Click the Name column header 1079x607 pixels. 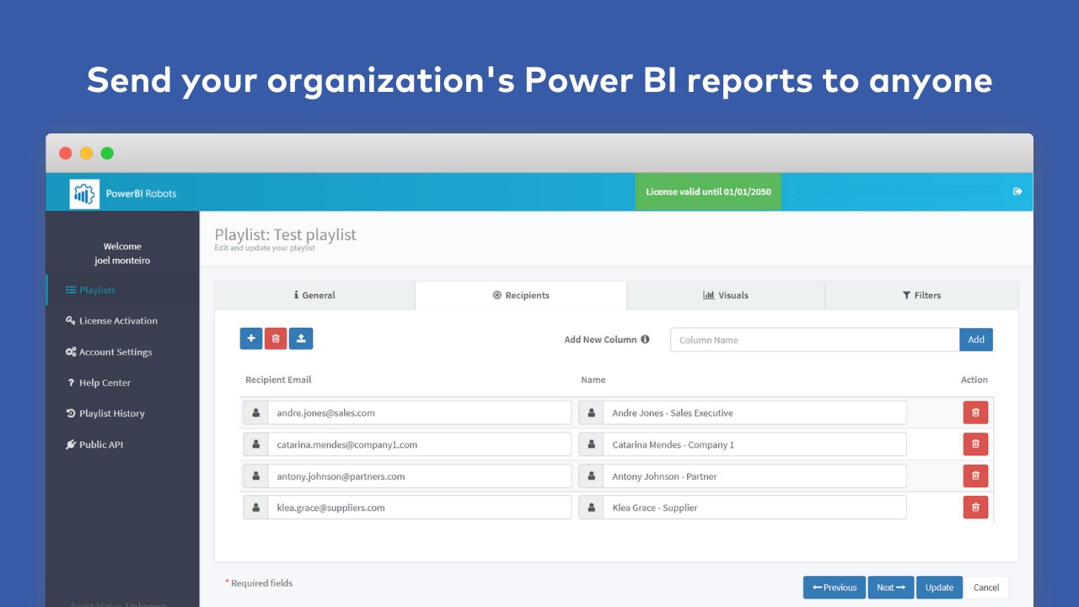click(593, 380)
